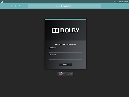Focus the Password input field
This screenshot has height=97, width=129.
(x=66, y=58)
